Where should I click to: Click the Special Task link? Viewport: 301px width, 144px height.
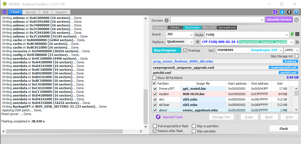coord(173,117)
